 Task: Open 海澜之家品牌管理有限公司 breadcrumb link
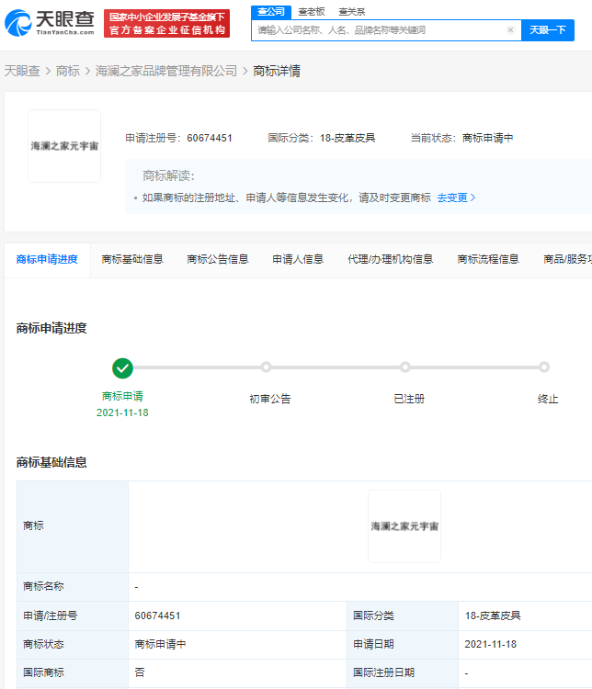[166, 71]
